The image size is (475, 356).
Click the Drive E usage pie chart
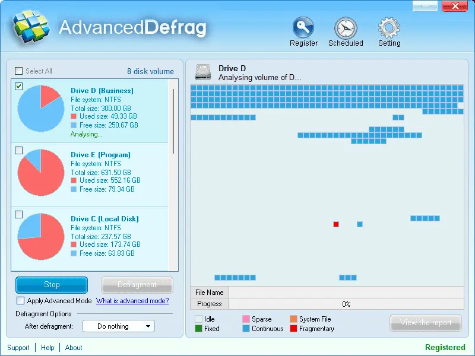pyautogui.click(x=41, y=172)
